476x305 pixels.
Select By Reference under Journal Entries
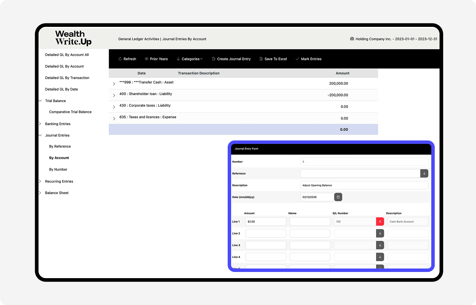[60, 146]
